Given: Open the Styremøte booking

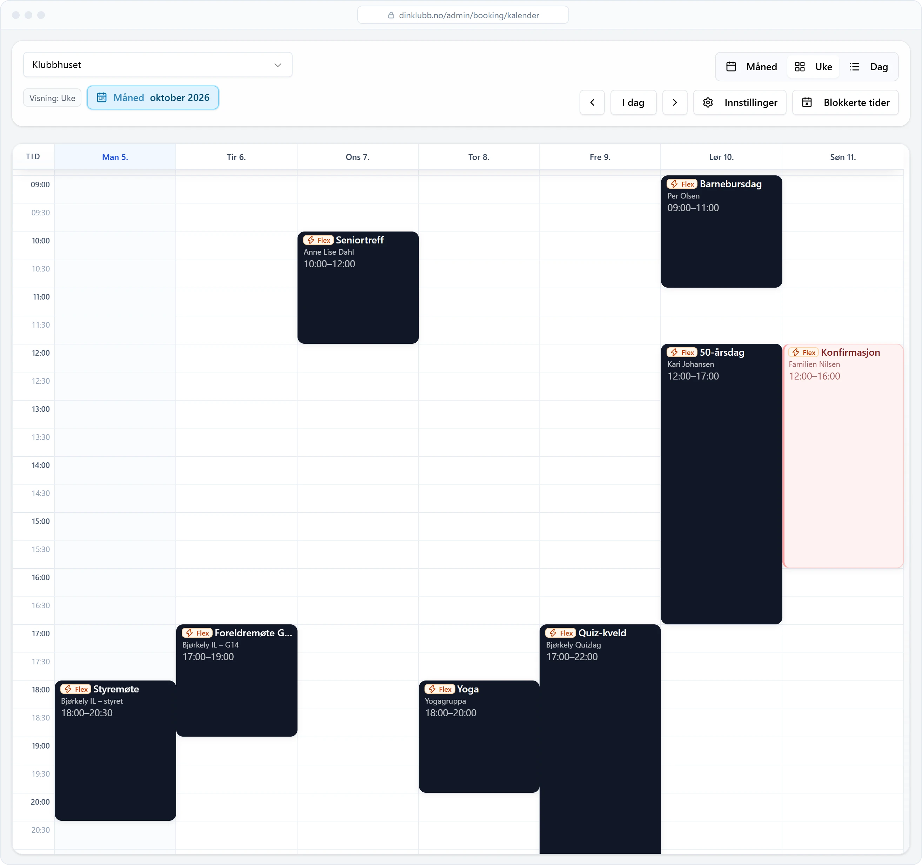Looking at the screenshot, I should pyautogui.click(x=115, y=750).
